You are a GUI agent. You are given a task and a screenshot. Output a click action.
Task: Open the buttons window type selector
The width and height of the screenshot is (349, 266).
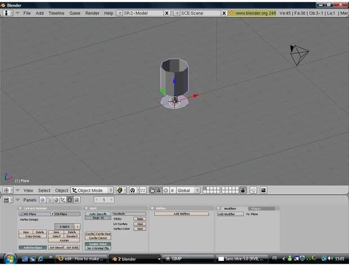(8, 200)
